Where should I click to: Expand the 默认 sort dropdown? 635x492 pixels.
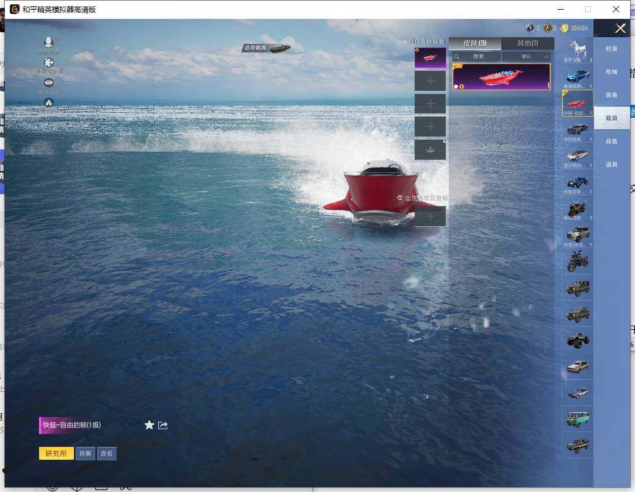click(x=526, y=56)
